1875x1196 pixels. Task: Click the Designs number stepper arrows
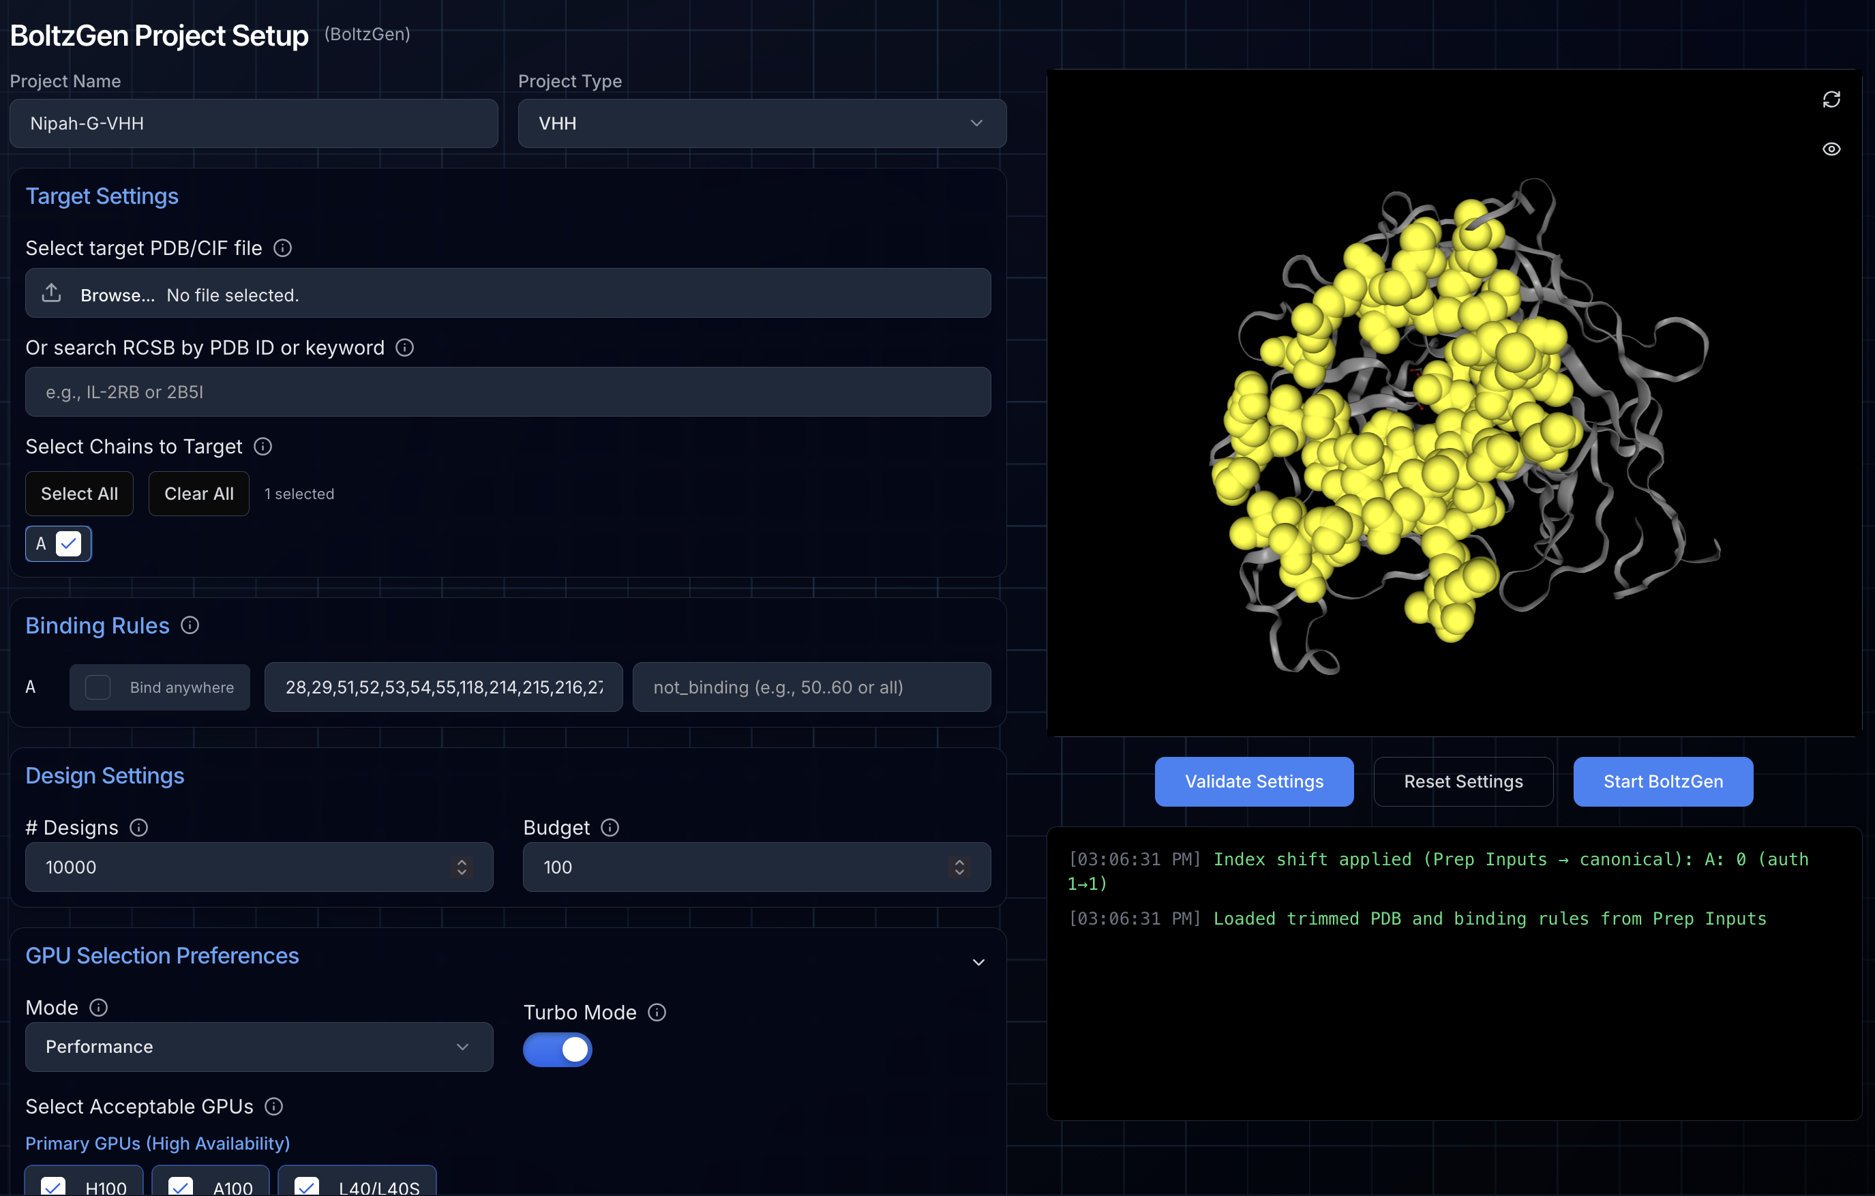click(x=462, y=867)
